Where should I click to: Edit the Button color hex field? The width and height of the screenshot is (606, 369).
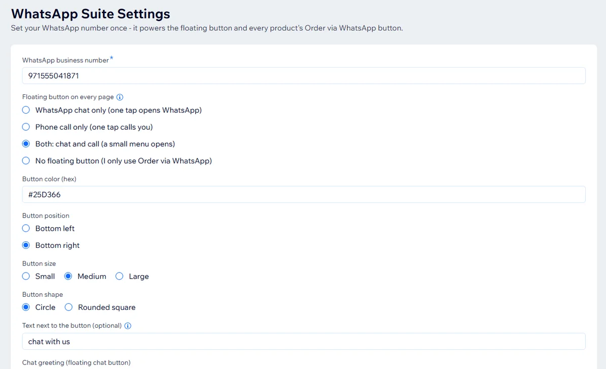click(304, 194)
